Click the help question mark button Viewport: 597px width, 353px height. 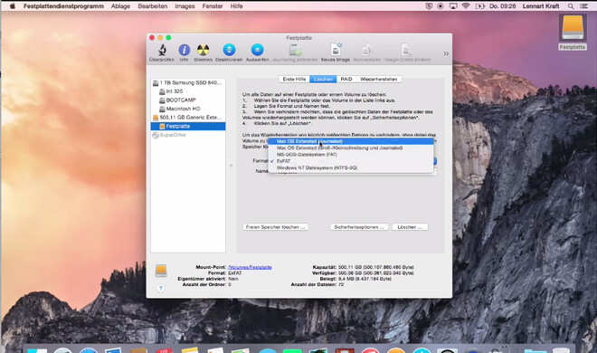click(161, 288)
